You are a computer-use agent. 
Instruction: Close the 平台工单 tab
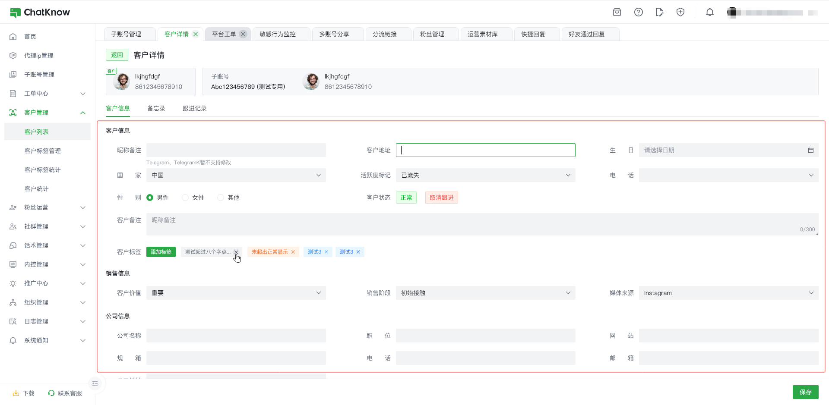tap(243, 34)
